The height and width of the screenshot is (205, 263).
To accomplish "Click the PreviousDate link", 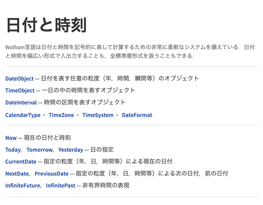I will 52,173.
